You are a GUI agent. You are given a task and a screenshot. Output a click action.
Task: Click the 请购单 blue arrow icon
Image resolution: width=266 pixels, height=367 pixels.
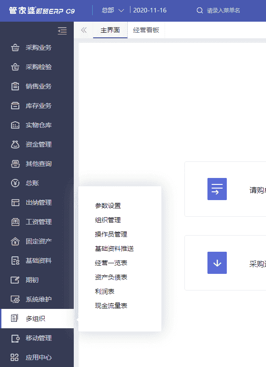tap(217, 189)
